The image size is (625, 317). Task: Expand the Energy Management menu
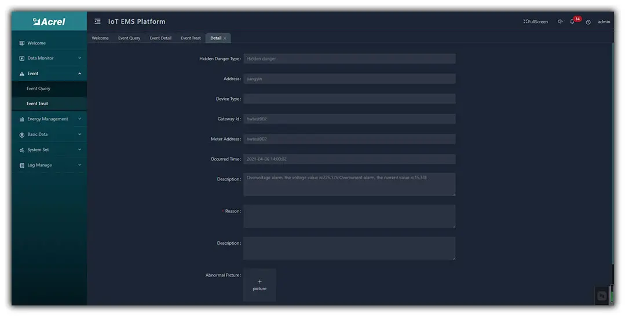click(79, 119)
